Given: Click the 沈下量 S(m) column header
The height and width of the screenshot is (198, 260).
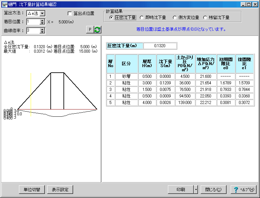Looking at the screenshot, I should pos(166,64).
